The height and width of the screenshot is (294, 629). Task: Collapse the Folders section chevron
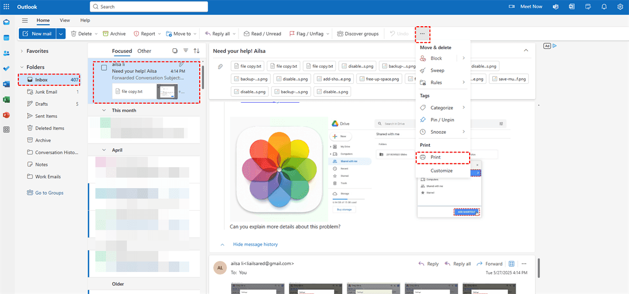pyautogui.click(x=21, y=67)
